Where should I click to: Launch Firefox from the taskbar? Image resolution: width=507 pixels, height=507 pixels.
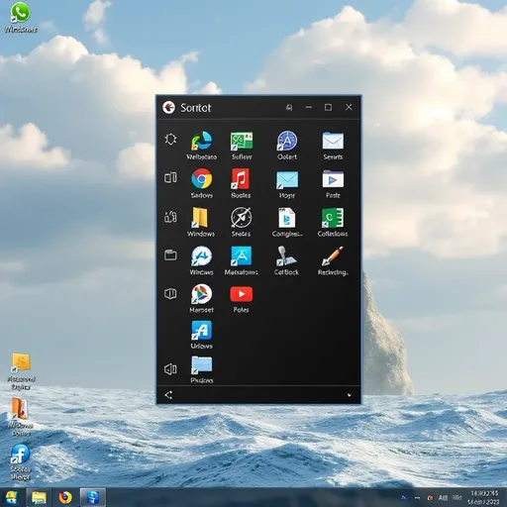[x=65, y=497]
